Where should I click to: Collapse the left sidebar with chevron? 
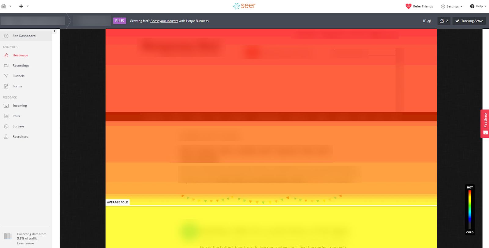point(54,31)
